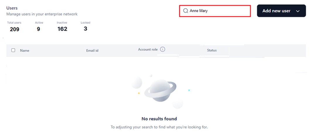This screenshot has width=310, height=133.
Task: Sort by the Name column header
Action: click(x=25, y=50)
